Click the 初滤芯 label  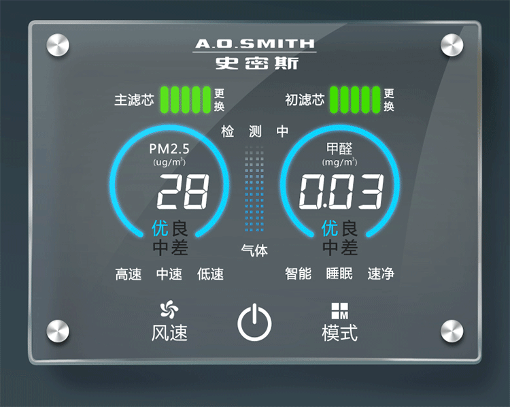click(x=305, y=100)
